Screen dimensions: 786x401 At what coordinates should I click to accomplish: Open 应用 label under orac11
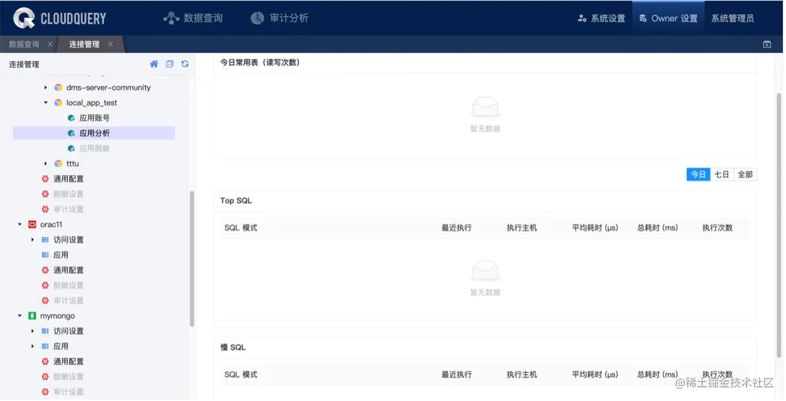click(x=60, y=255)
